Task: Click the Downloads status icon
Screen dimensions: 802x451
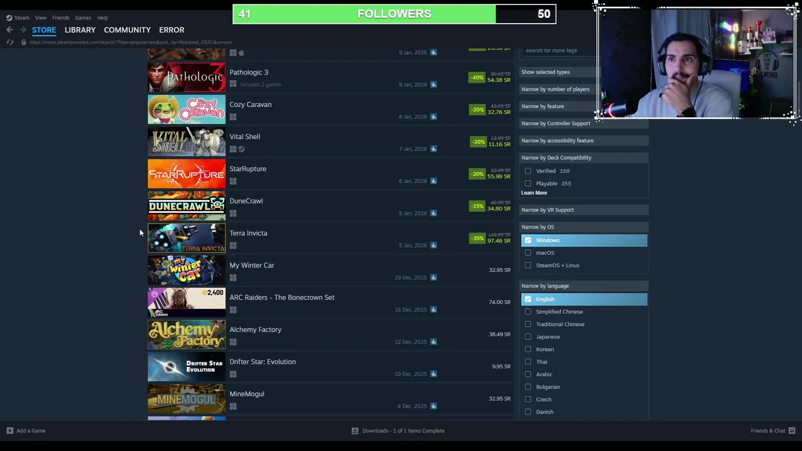Action: point(355,430)
